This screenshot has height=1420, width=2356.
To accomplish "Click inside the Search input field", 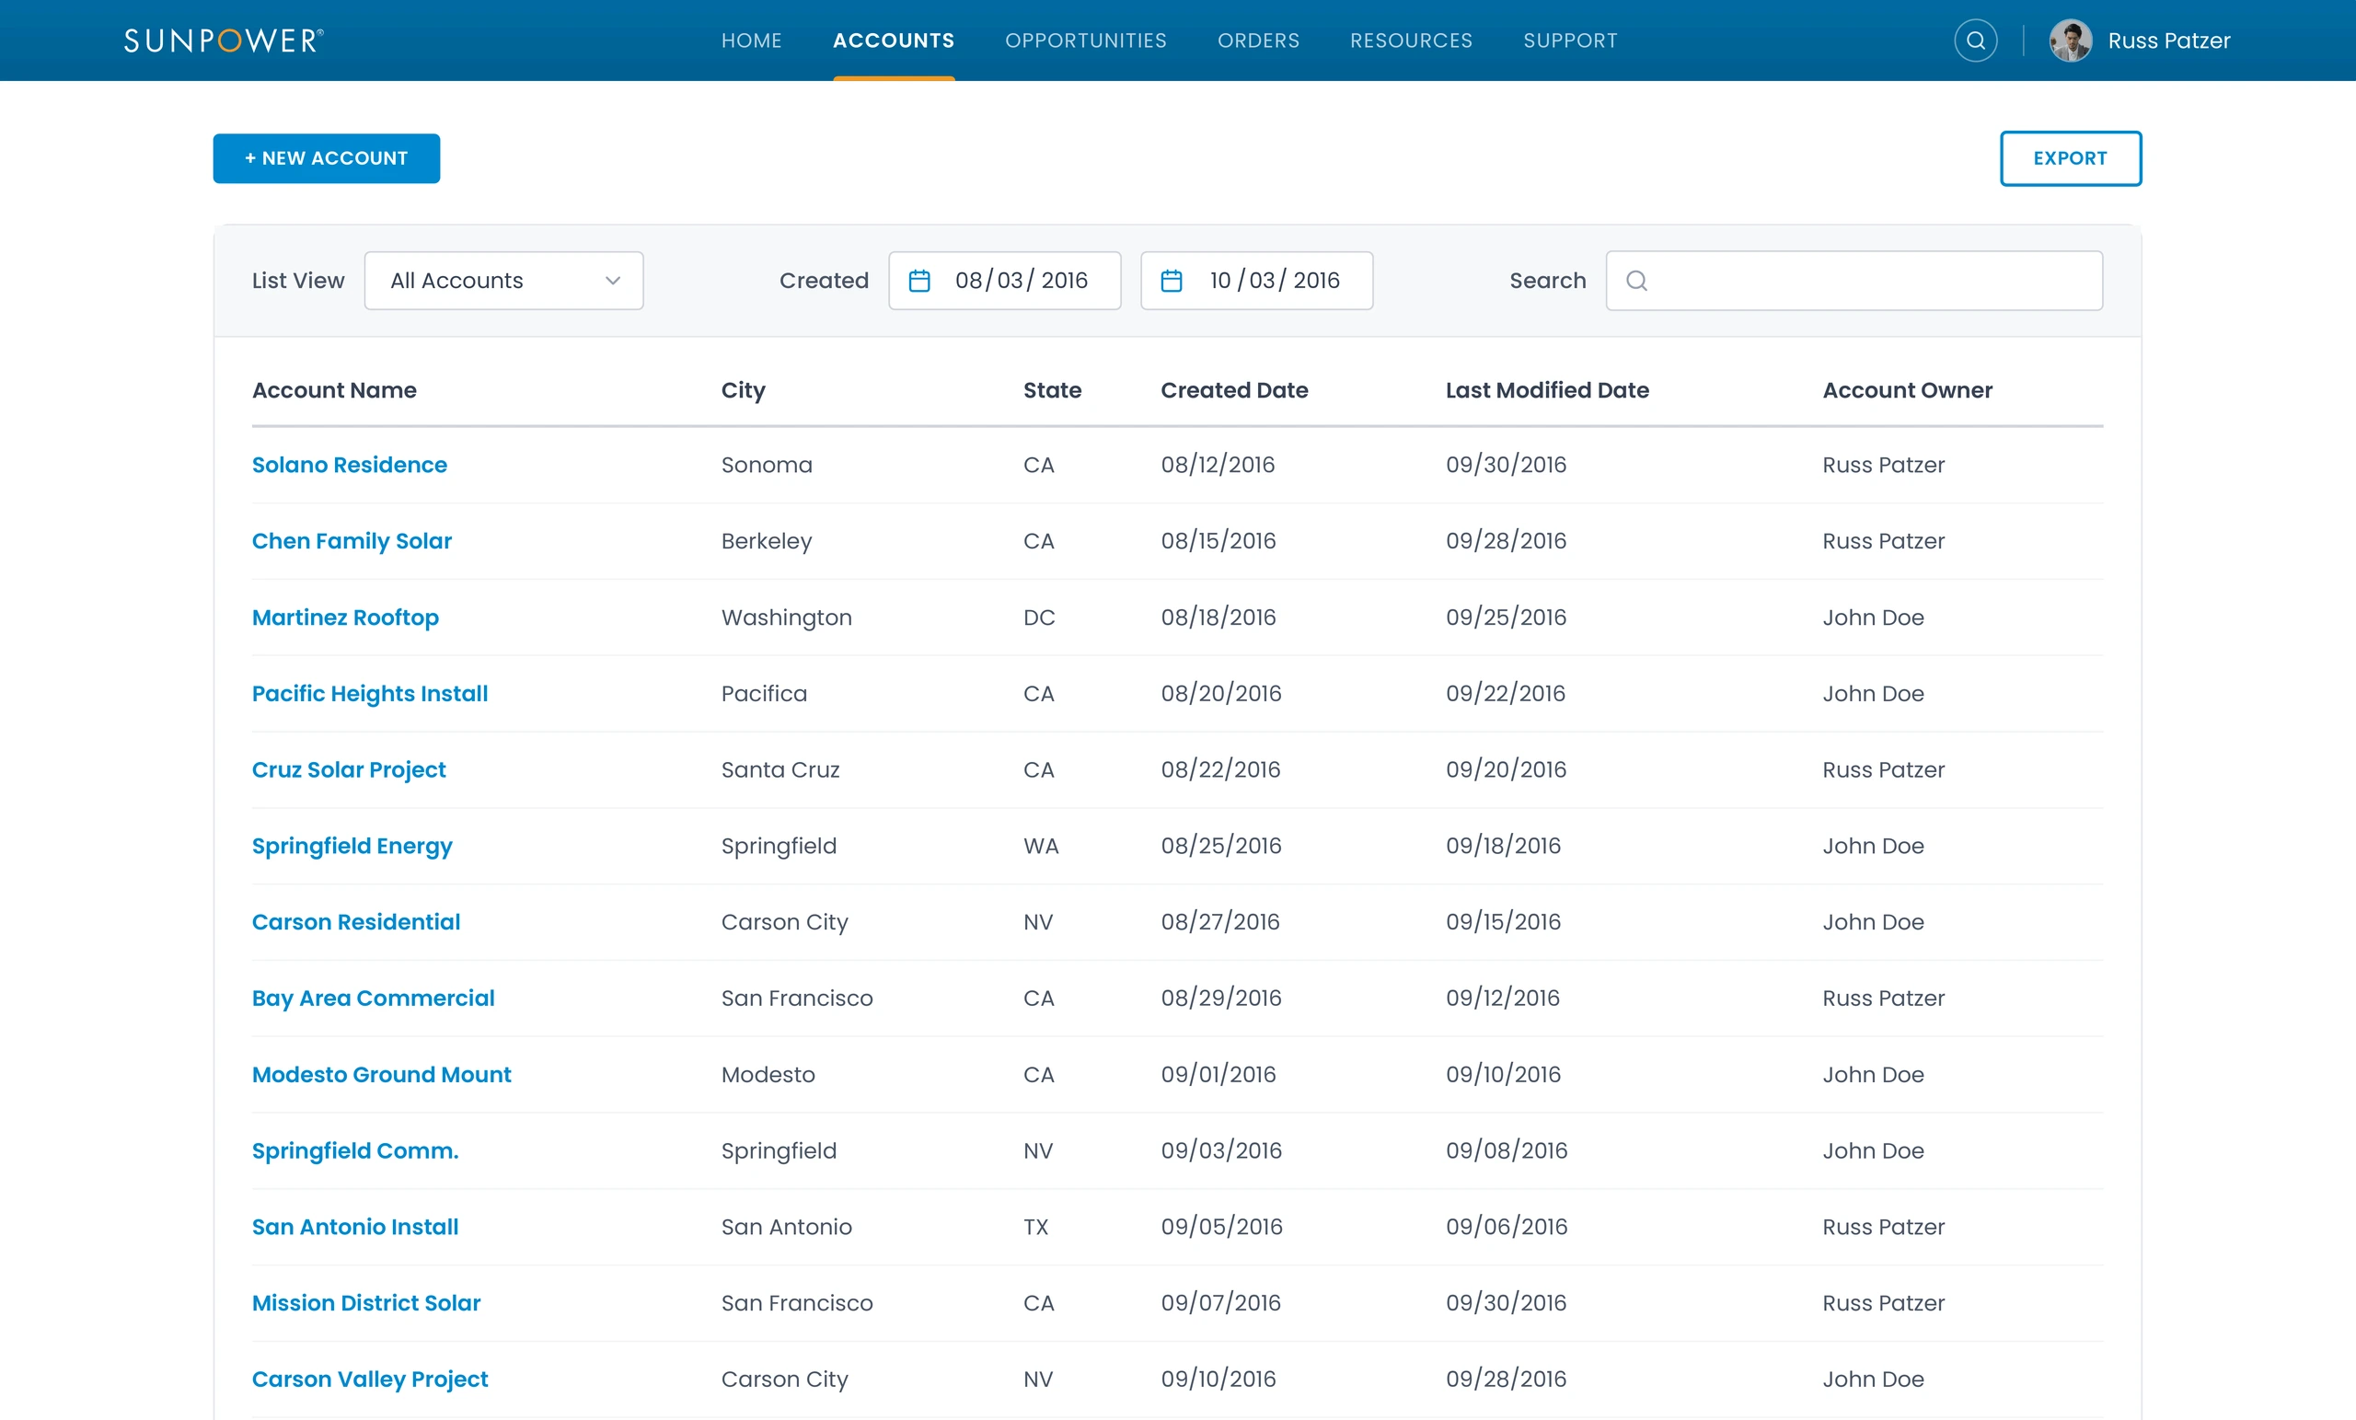I will click(1854, 280).
